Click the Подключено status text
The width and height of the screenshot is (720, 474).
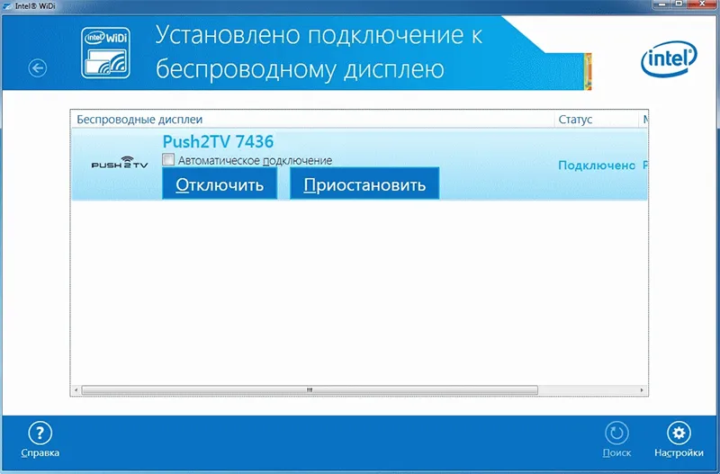click(597, 165)
